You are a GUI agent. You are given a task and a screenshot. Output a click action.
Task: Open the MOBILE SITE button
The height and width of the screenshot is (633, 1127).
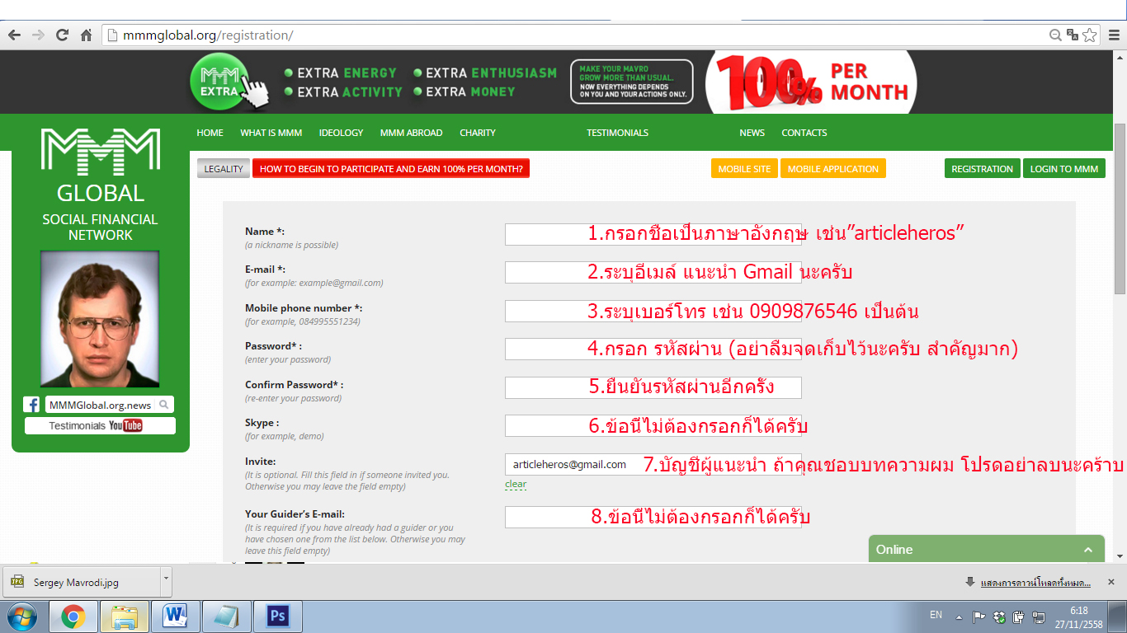point(744,169)
